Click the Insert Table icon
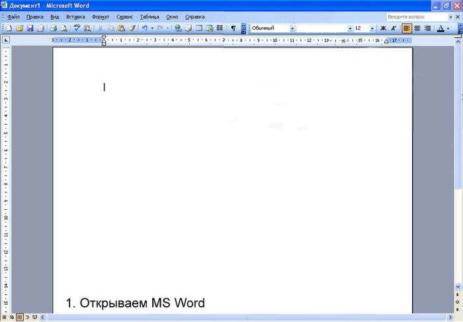This screenshot has width=463, height=322. pyautogui.click(x=199, y=28)
